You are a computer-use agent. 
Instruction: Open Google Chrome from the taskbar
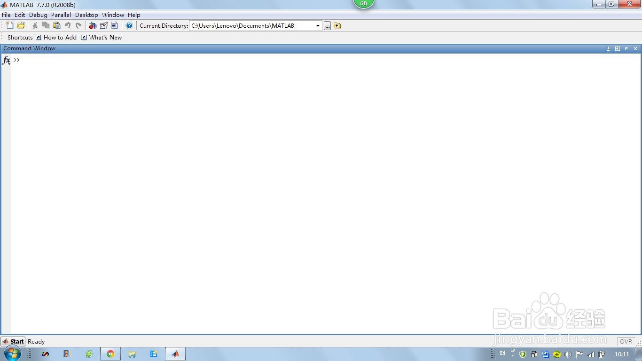pyautogui.click(x=110, y=354)
